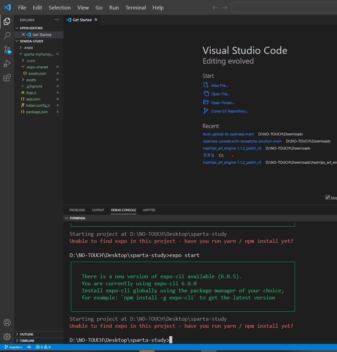Select the Get Started editor tab
This screenshot has height=352, width=337.
[82, 20]
